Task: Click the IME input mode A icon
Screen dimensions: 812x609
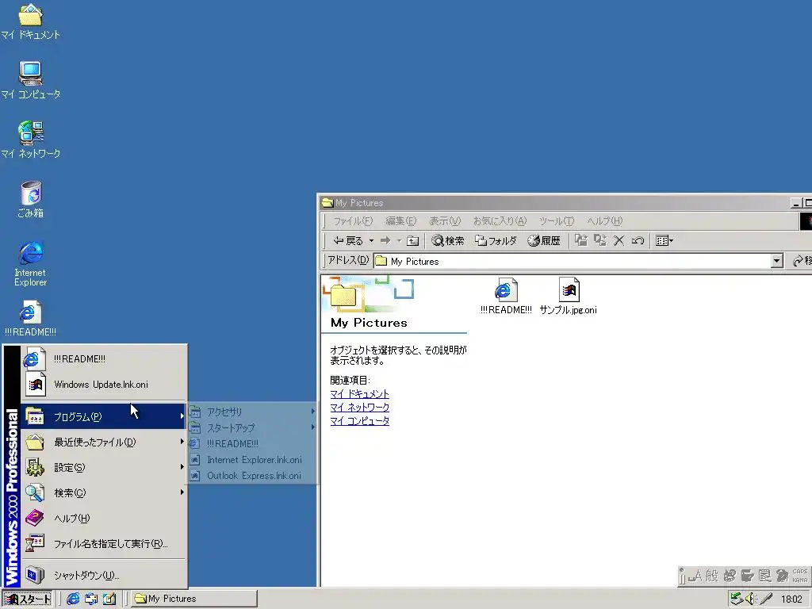Action: 695,576
